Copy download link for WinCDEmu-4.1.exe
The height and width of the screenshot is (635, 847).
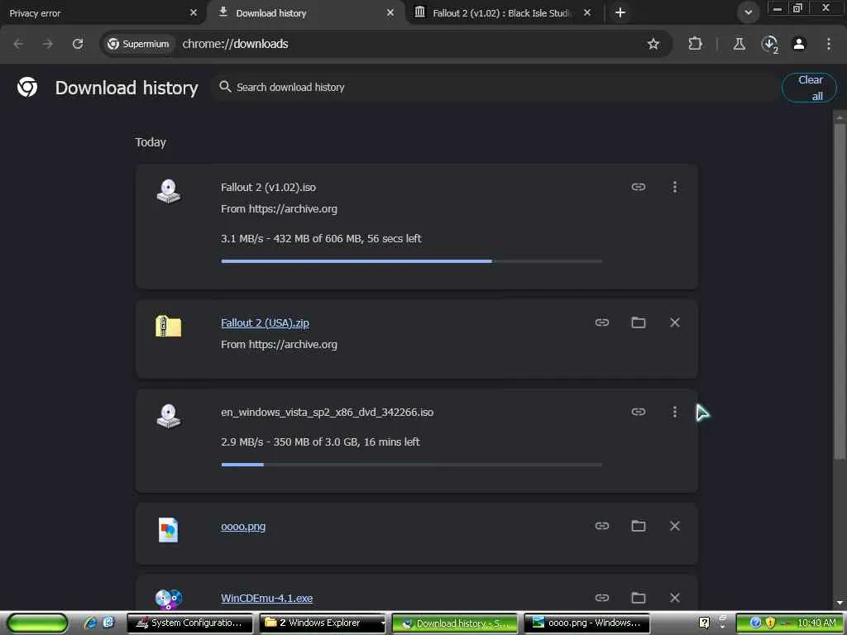click(602, 598)
